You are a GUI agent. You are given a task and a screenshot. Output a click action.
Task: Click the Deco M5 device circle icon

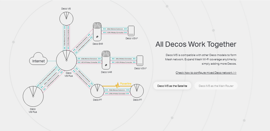pos(66,18)
